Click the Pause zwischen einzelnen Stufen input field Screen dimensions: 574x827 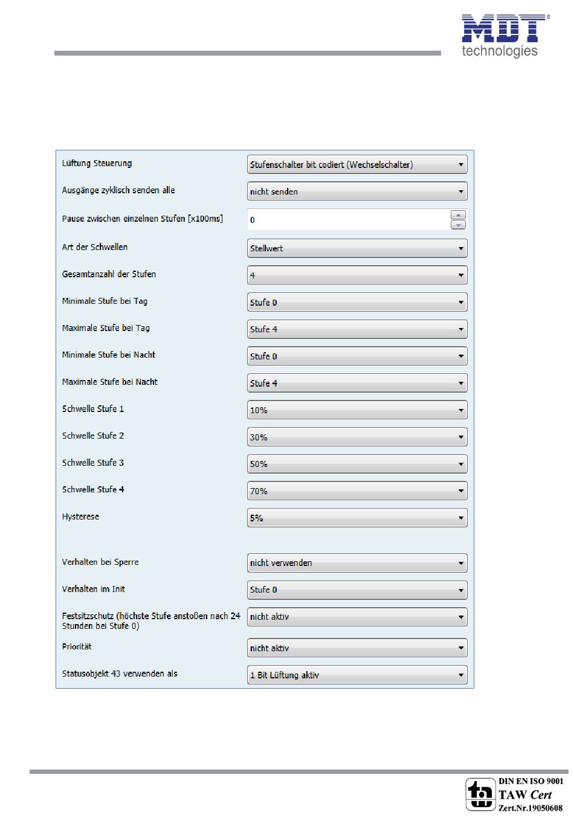tap(349, 220)
